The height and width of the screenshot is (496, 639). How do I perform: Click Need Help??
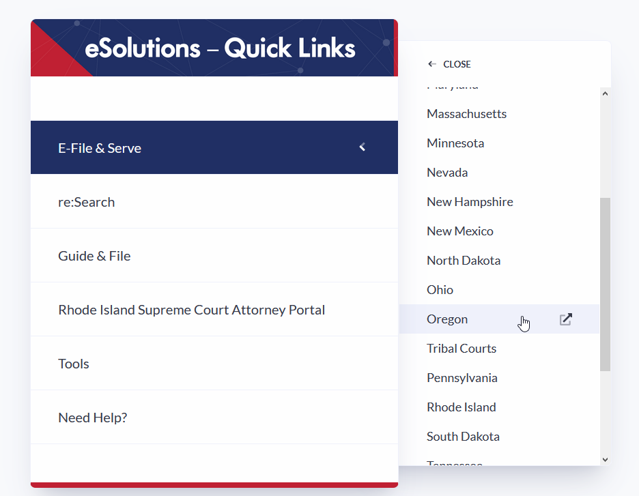click(x=93, y=417)
